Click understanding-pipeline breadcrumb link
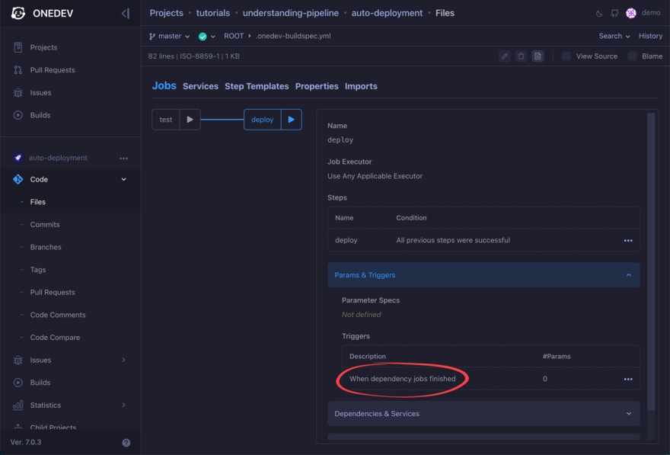This screenshot has height=455, width=670. click(291, 13)
